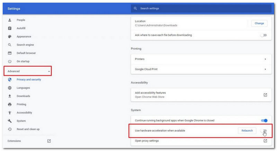Screen dimensions: 277x151
Task: Click the People person icon
Action: pyautogui.click(x=10, y=20)
